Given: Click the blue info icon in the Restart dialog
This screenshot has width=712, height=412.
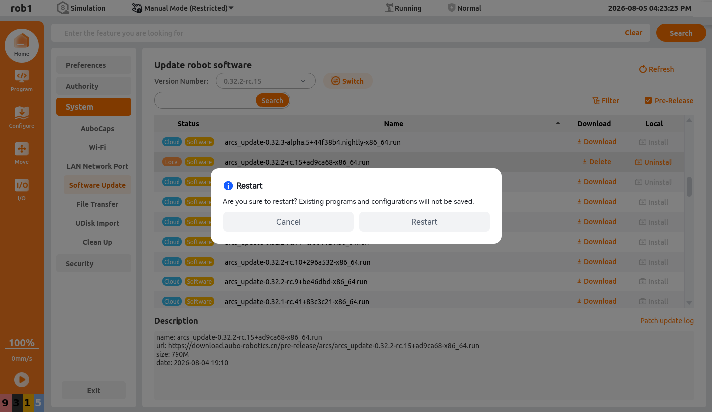Looking at the screenshot, I should (228, 186).
